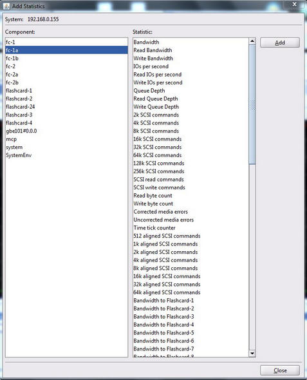Select Read IOs per second
This screenshot has height=380, width=307.
[191, 75]
